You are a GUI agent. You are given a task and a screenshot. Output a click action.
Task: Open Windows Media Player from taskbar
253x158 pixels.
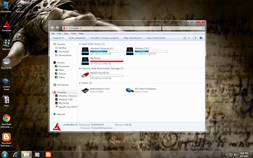(37, 154)
